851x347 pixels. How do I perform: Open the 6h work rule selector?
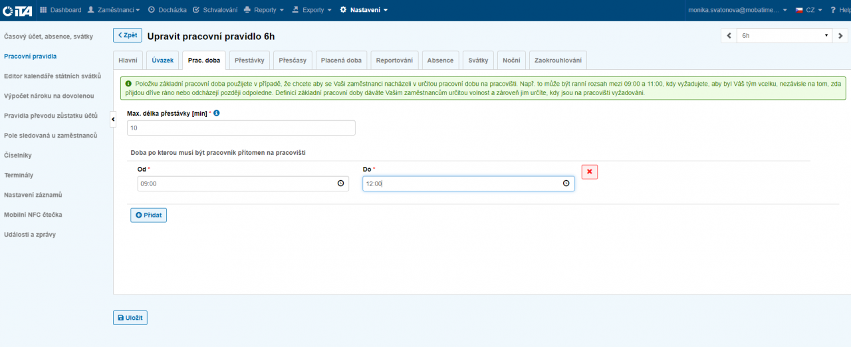click(784, 36)
